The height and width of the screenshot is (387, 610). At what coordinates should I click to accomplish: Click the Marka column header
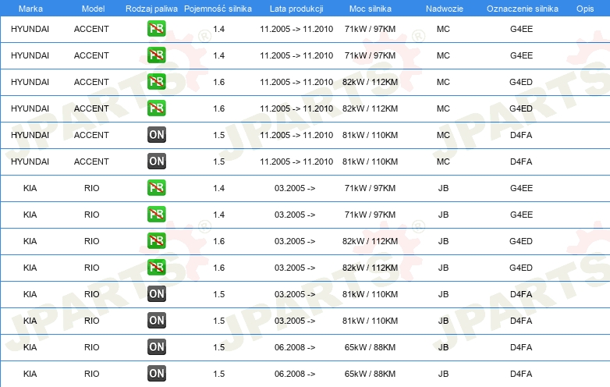pos(30,9)
